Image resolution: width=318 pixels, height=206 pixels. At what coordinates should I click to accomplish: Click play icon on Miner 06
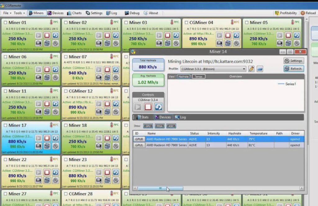[x=38, y=69]
